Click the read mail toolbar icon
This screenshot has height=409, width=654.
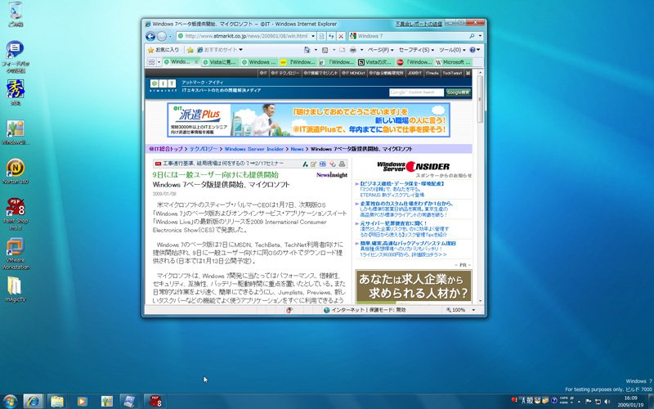(342, 50)
